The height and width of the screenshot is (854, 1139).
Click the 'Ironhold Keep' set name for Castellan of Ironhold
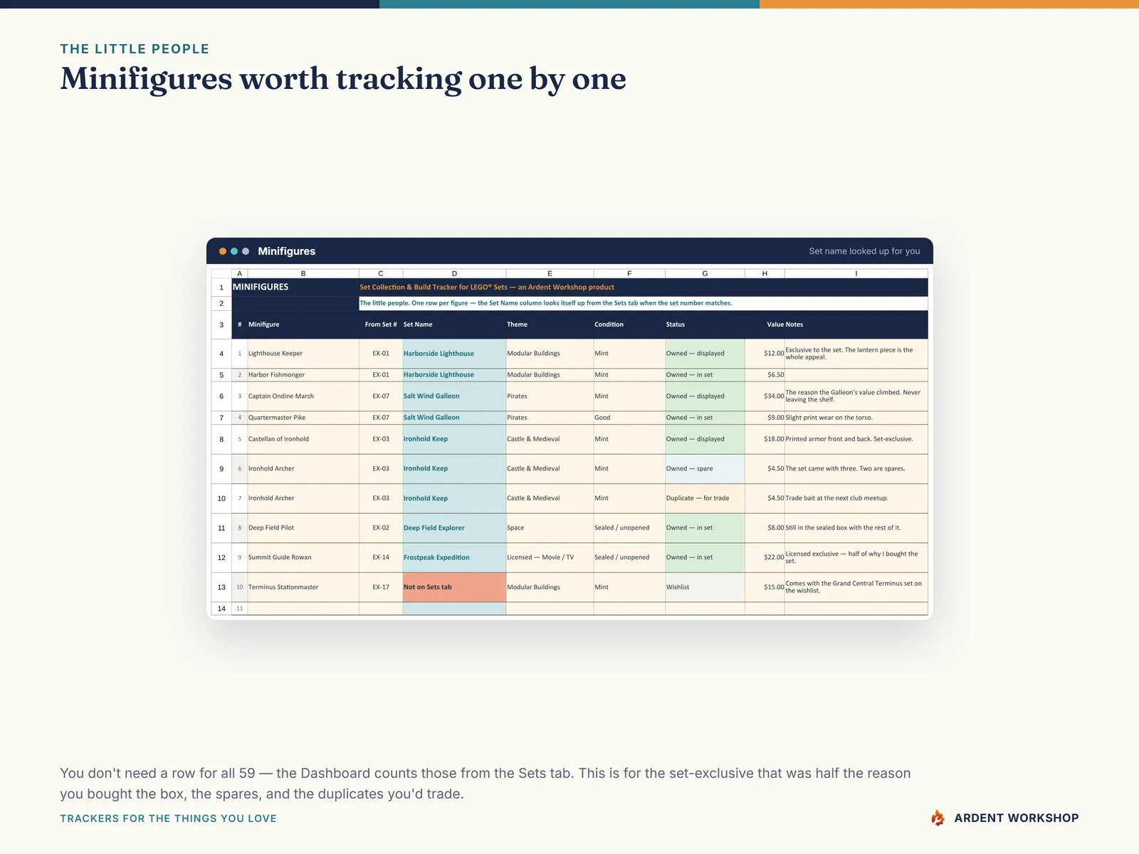454,439
